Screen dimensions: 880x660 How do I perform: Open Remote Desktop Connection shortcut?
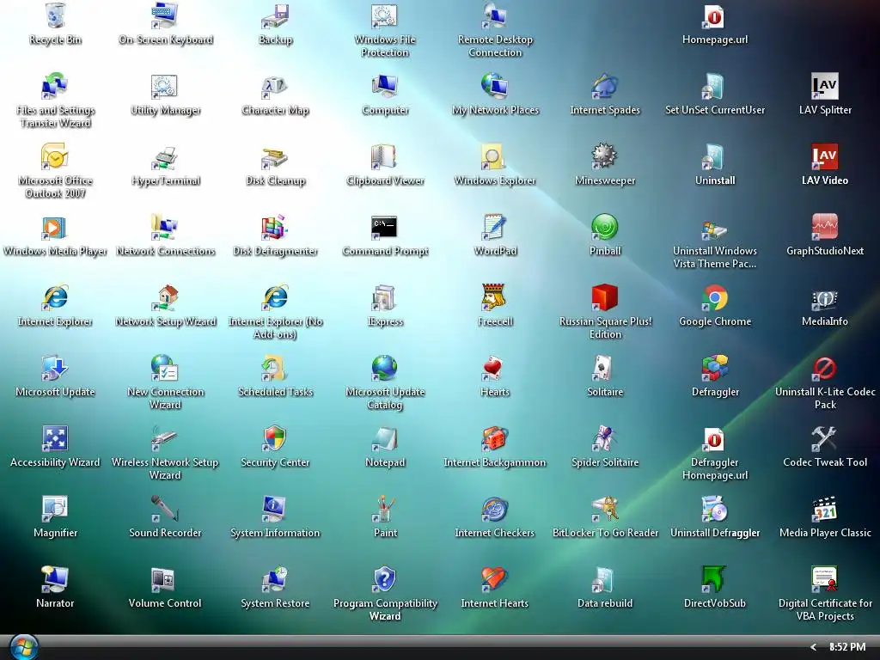495,15
